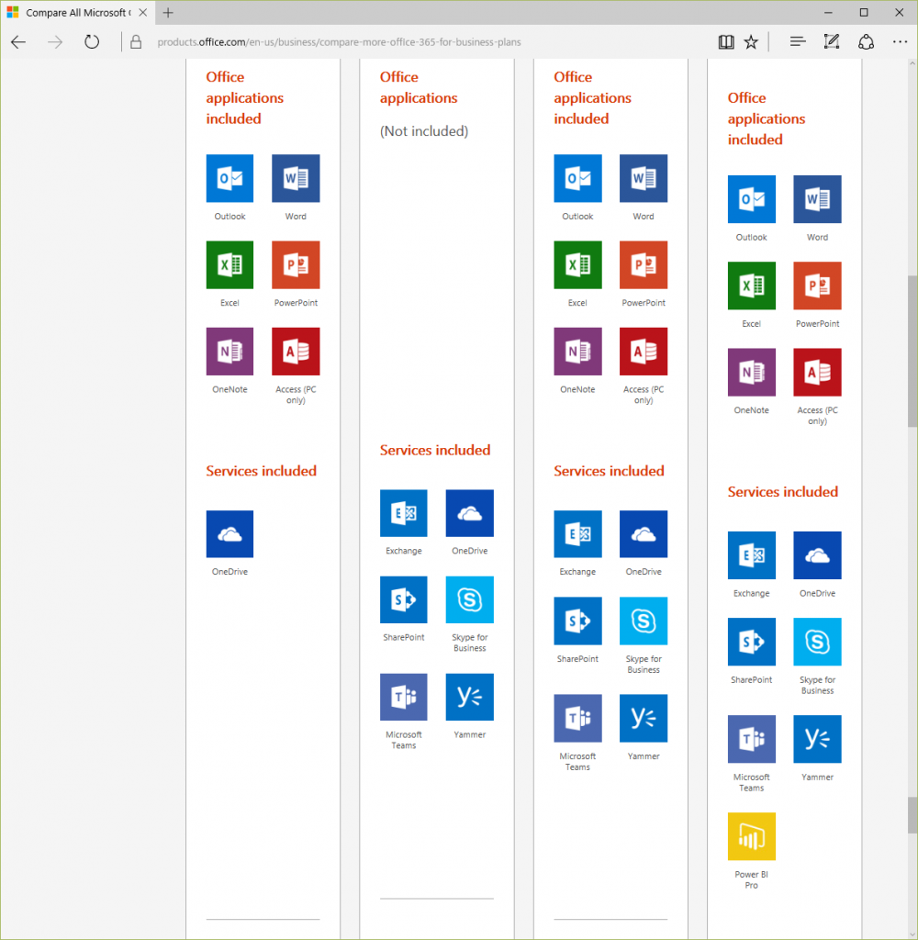Click the SharePoint icon in the second plan column
The image size is (918, 940).
(404, 599)
